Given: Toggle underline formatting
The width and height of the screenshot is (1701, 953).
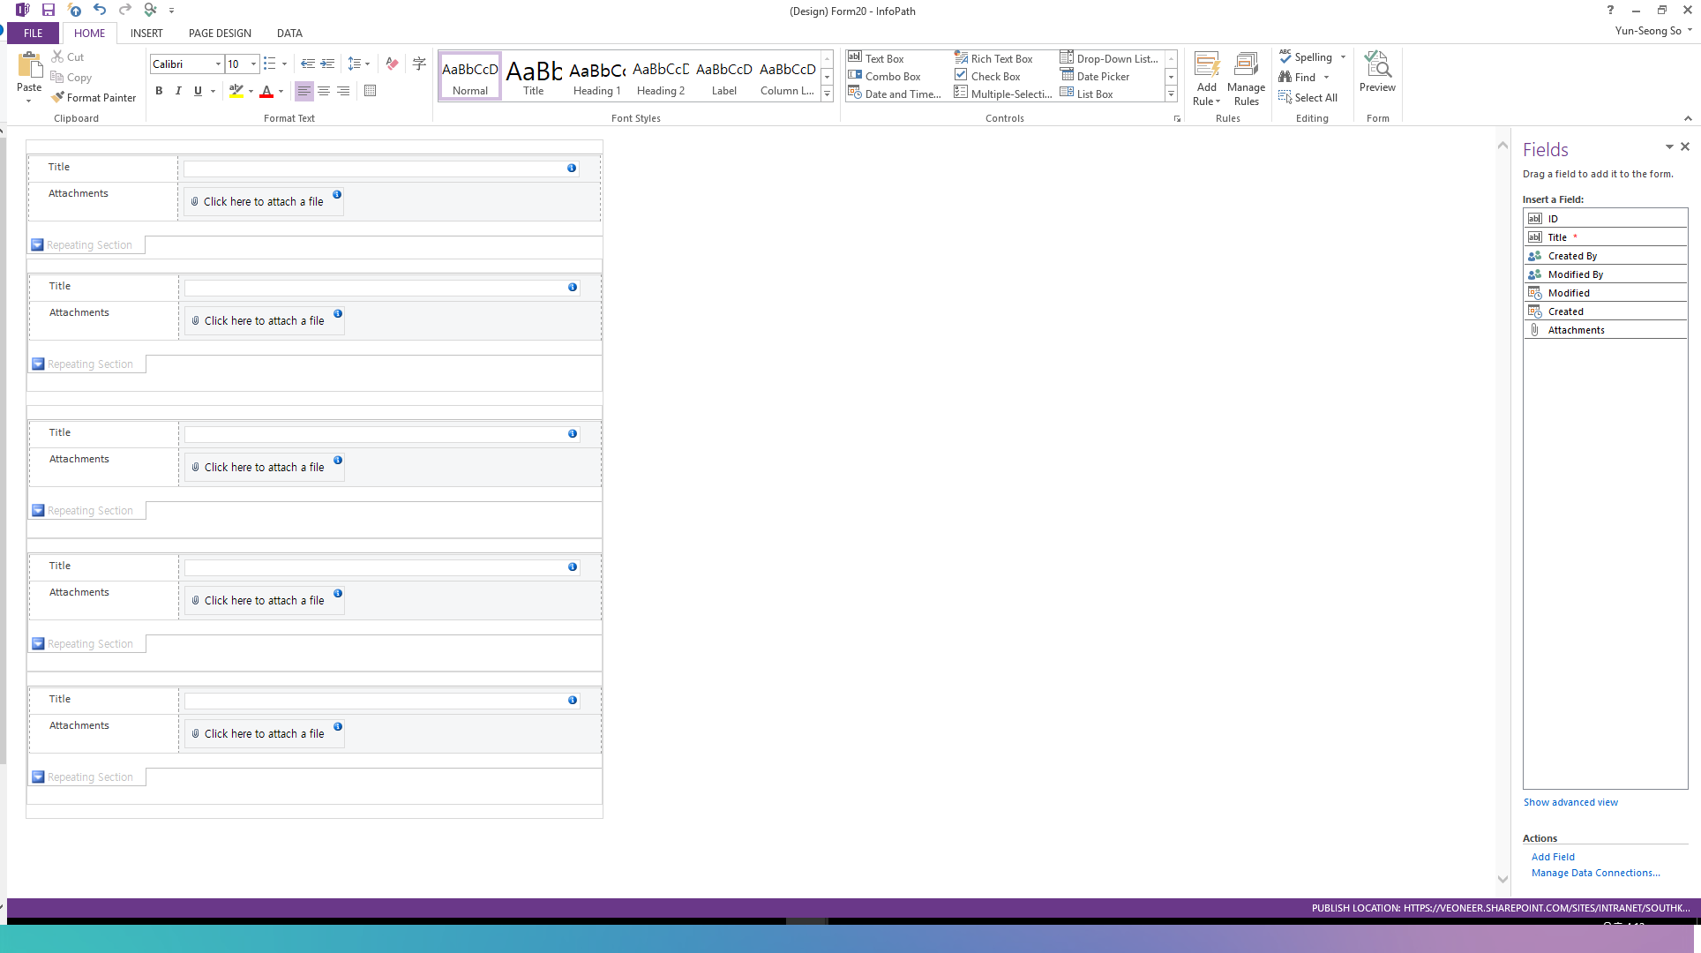Looking at the screenshot, I should (198, 91).
